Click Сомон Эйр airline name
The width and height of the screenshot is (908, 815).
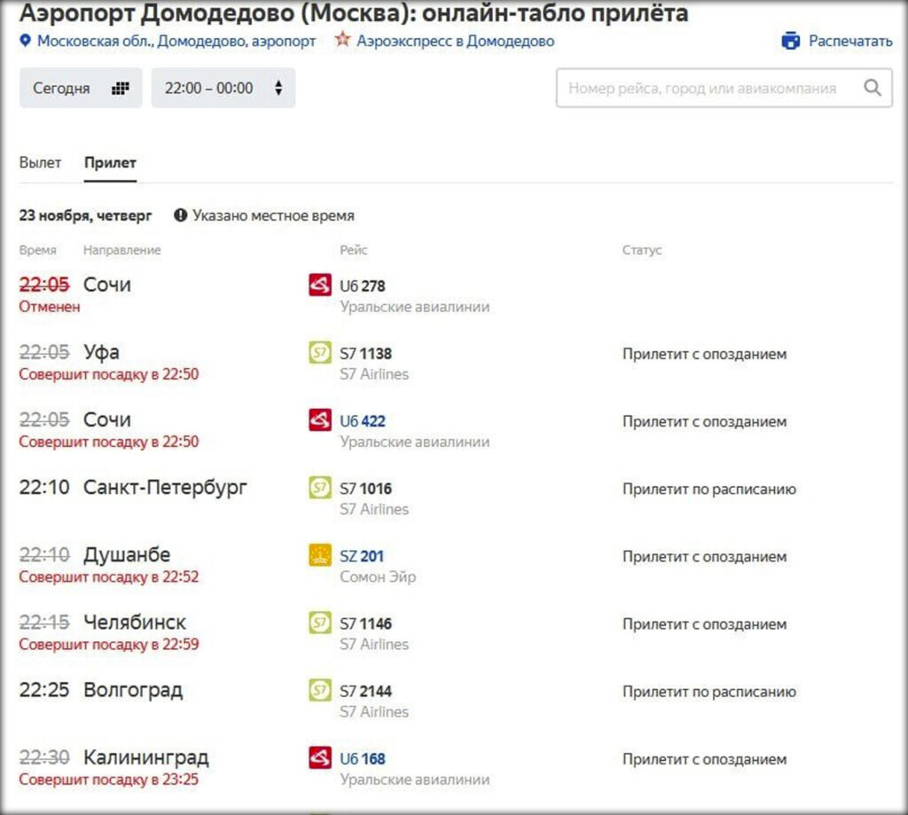(x=378, y=577)
